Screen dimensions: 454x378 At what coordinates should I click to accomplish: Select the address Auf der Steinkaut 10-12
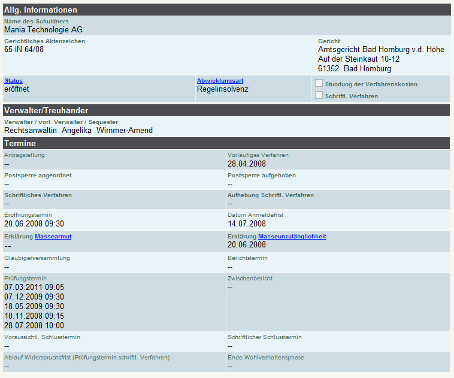[359, 59]
